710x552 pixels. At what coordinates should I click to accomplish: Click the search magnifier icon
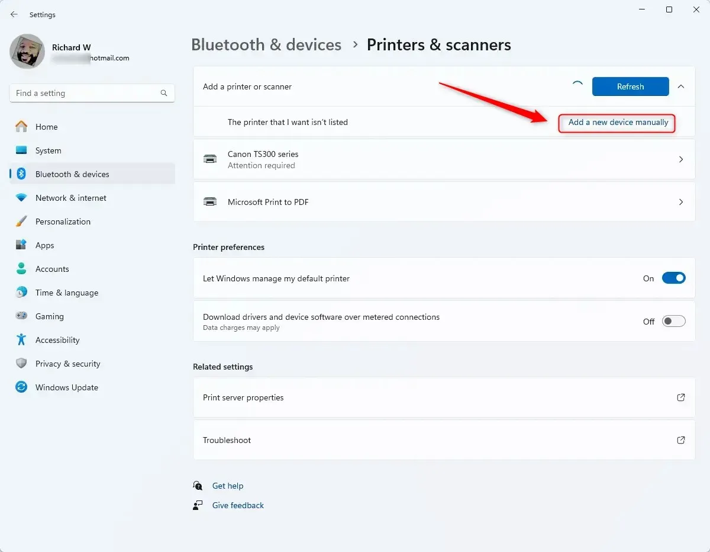pyautogui.click(x=164, y=93)
